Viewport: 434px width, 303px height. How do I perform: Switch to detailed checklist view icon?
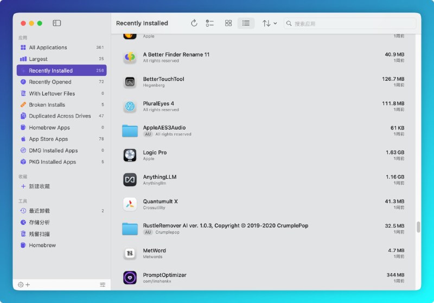click(x=210, y=23)
